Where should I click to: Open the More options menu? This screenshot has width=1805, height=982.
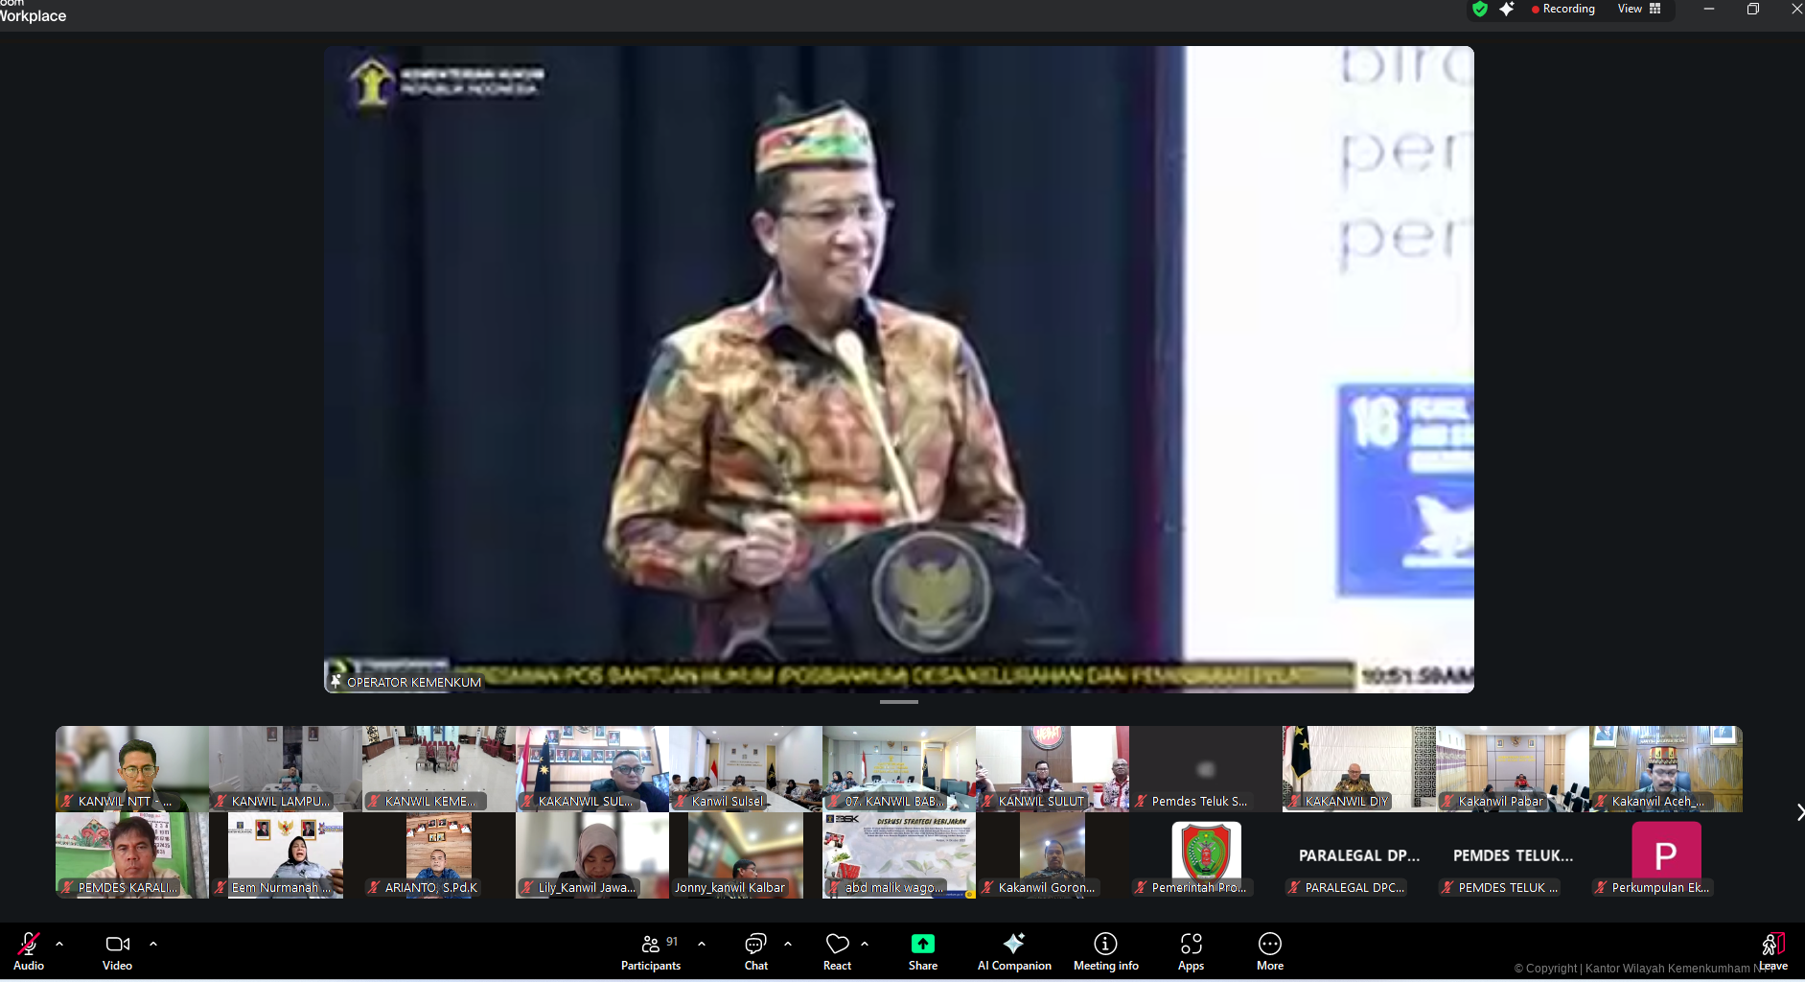point(1269,951)
